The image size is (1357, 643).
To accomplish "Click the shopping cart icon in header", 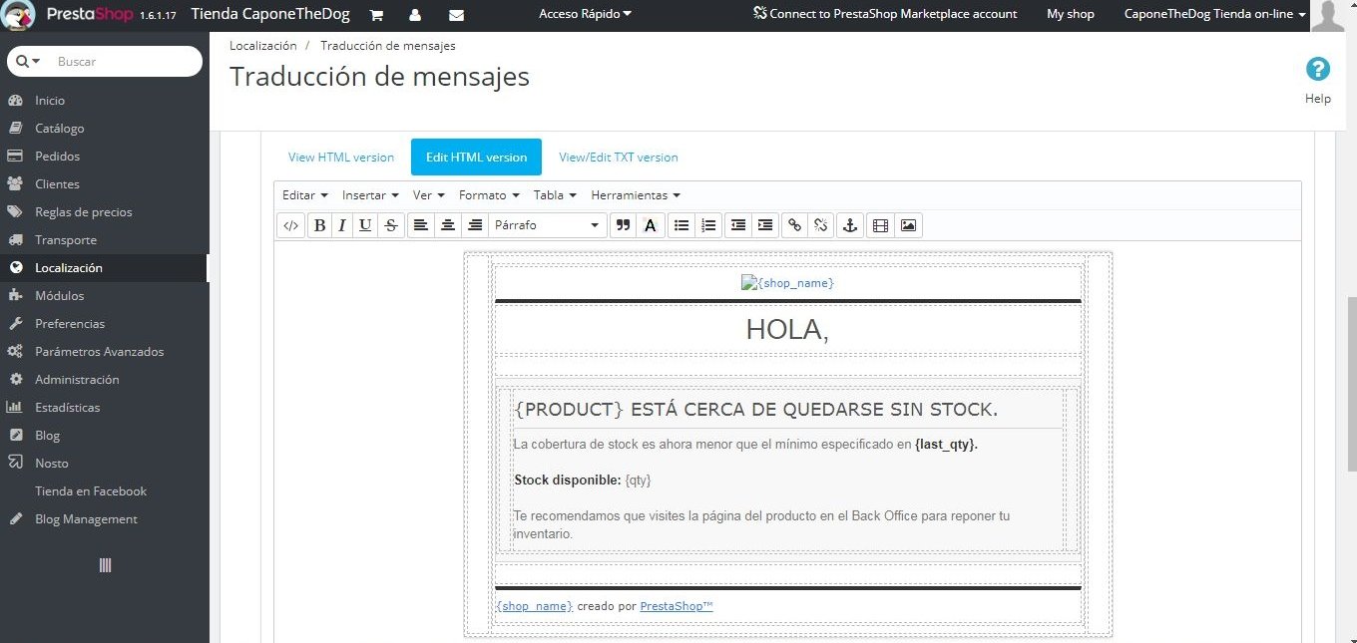I will pos(376,15).
